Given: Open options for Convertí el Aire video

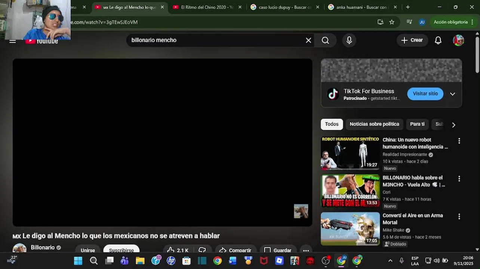Looking at the screenshot, I should tap(459, 216).
